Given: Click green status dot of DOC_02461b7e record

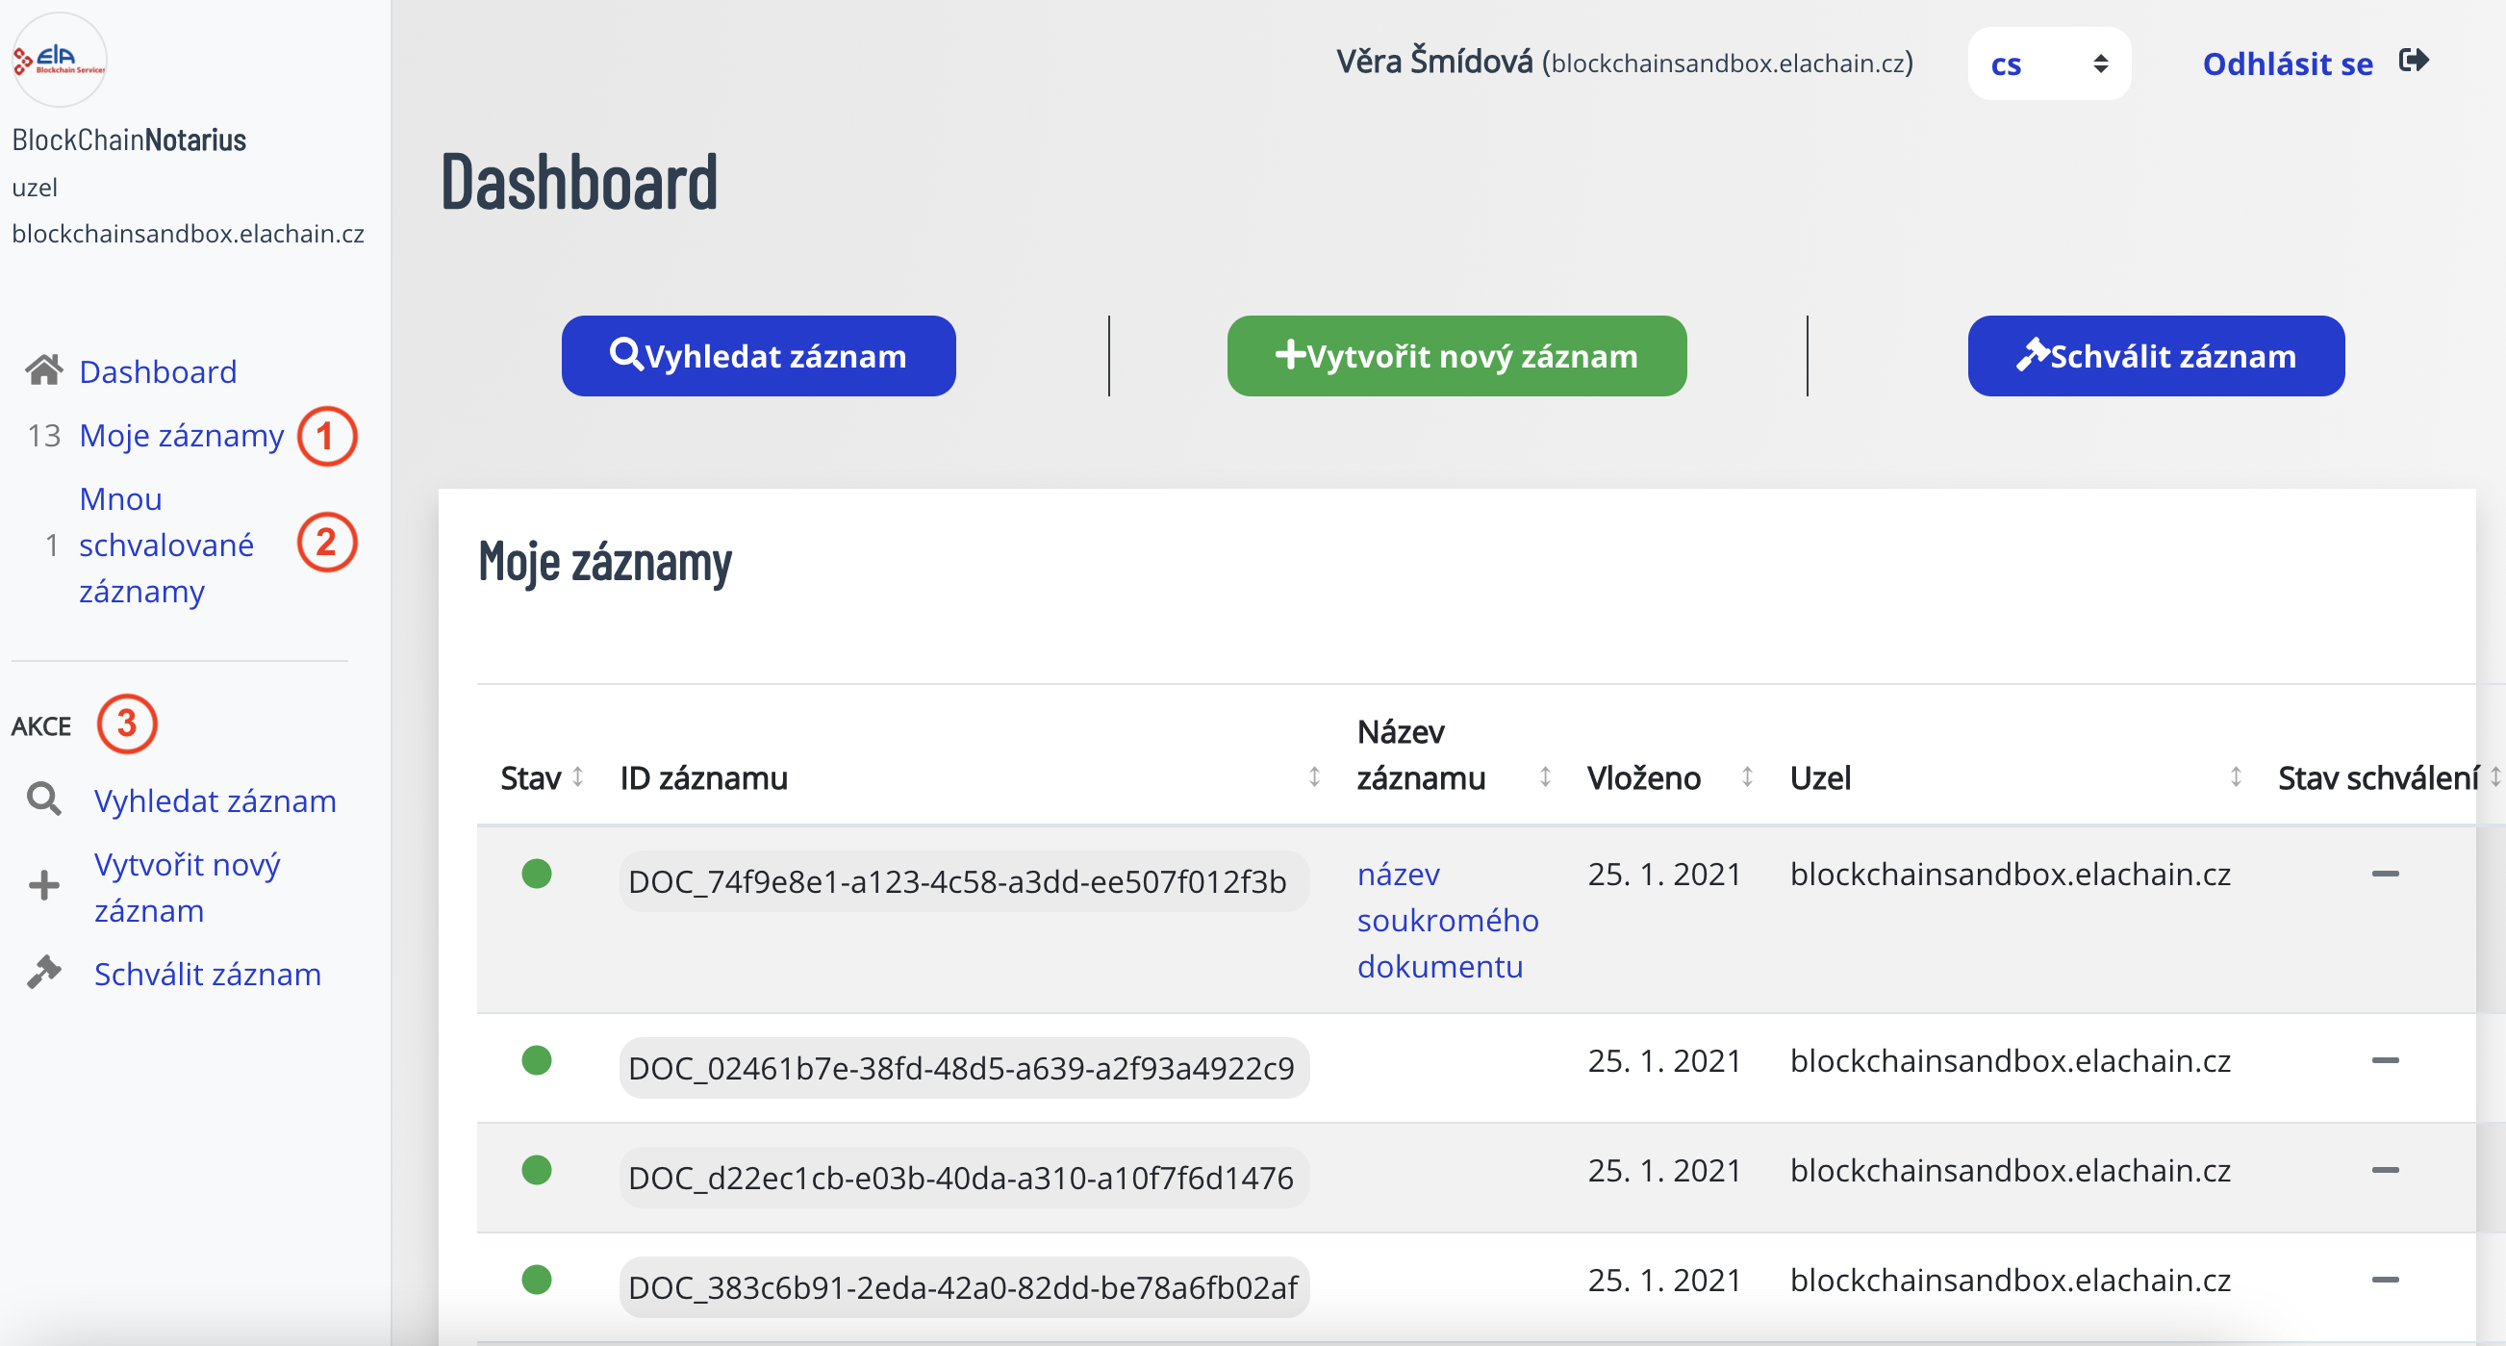Looking at the screenshot, I should [536, 1060].
